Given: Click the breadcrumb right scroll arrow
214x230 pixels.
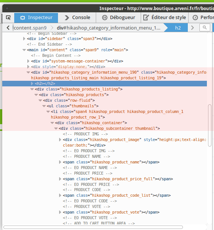Looking at the screenshot, I should 192,28.
